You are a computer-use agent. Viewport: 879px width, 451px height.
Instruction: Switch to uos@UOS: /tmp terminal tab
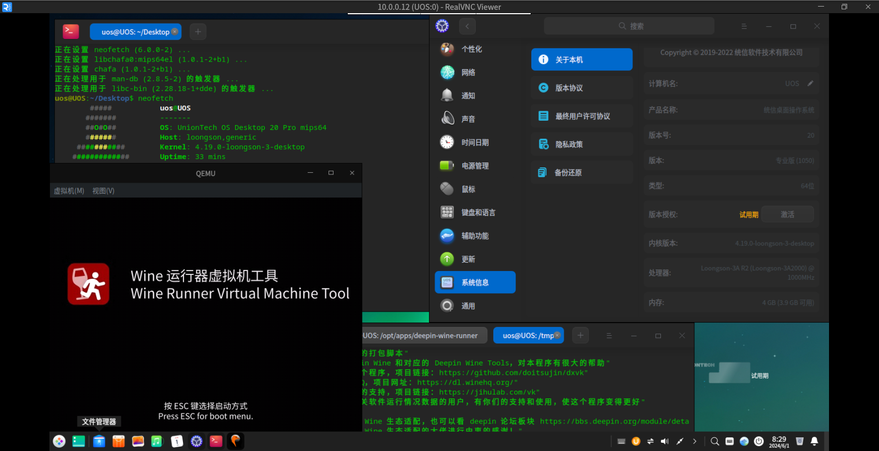tap(528, 336)
